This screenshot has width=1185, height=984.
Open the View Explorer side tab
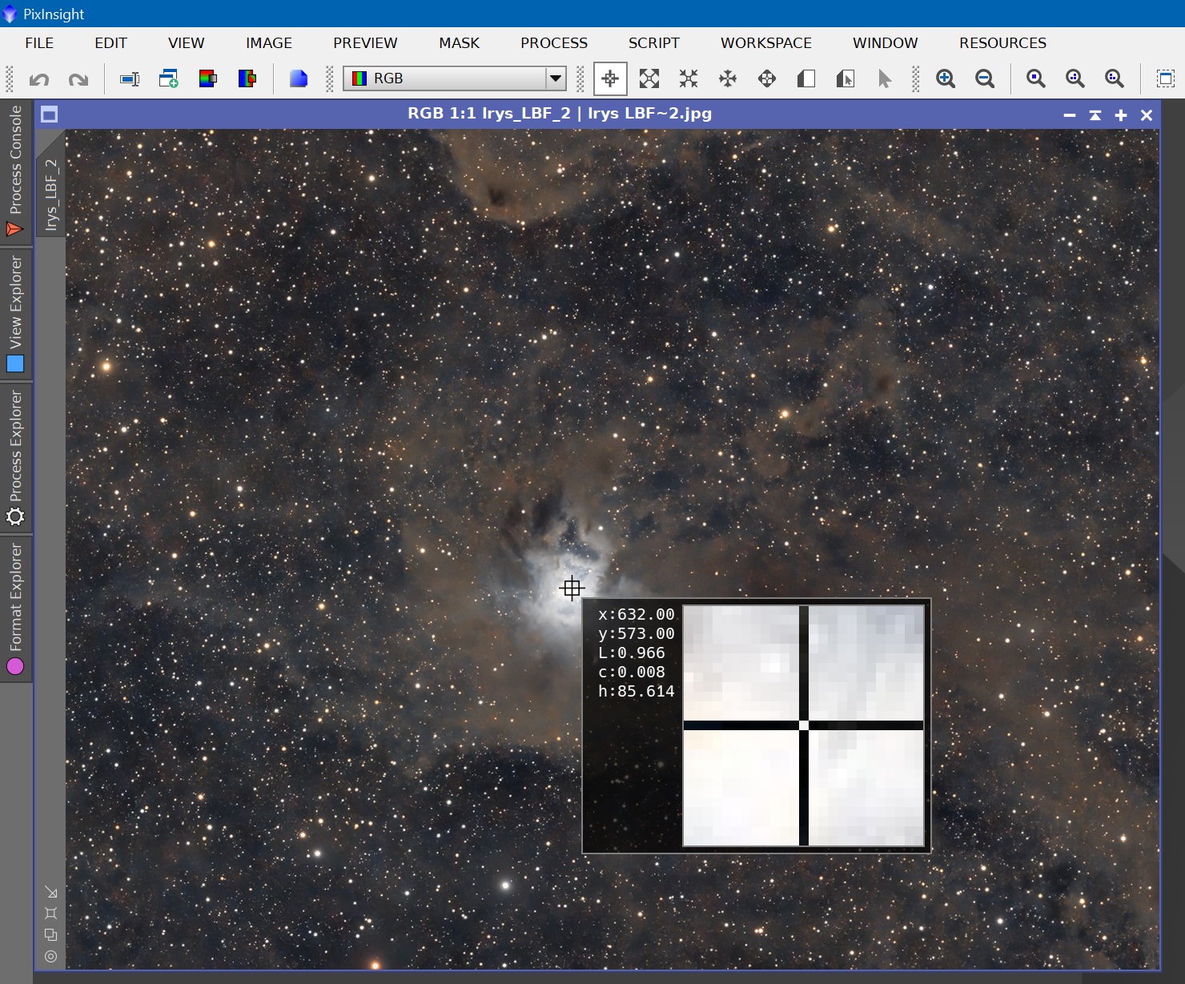[15, 314]
